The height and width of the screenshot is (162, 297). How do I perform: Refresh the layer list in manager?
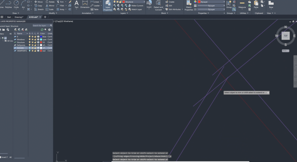(x=42, y=30)
